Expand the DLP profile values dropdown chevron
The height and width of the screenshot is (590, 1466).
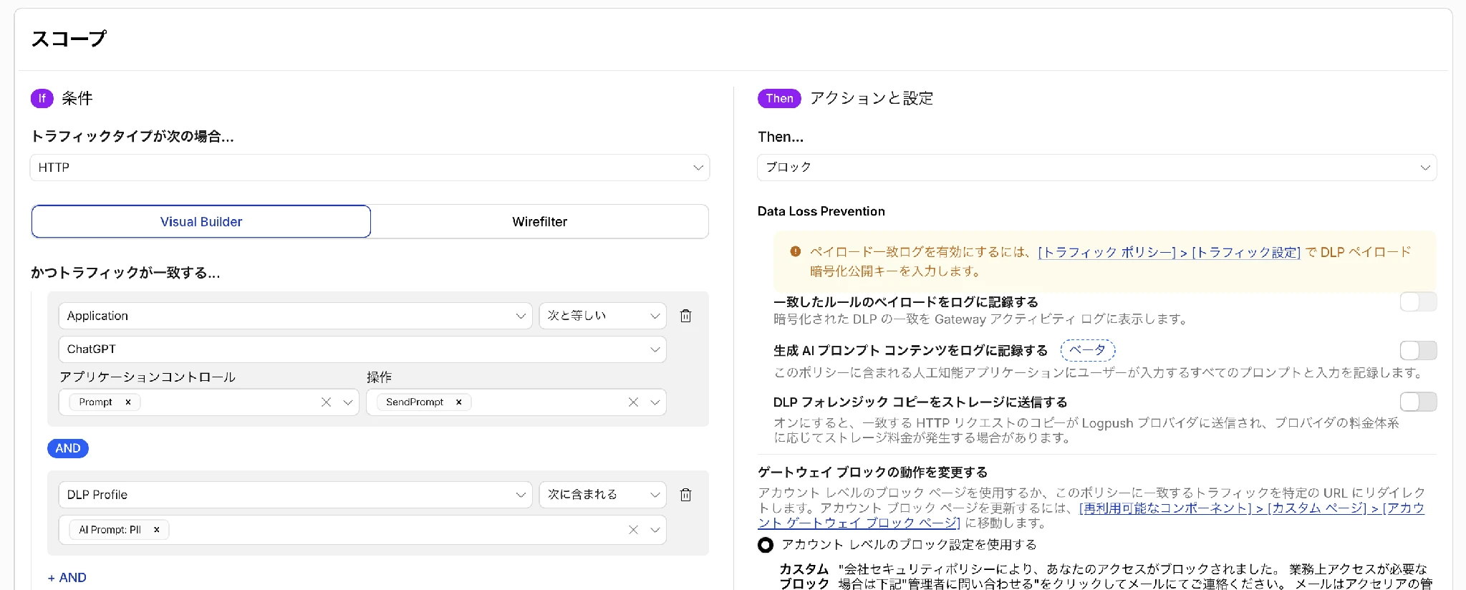pyautogui.click(x=655, y=530)
